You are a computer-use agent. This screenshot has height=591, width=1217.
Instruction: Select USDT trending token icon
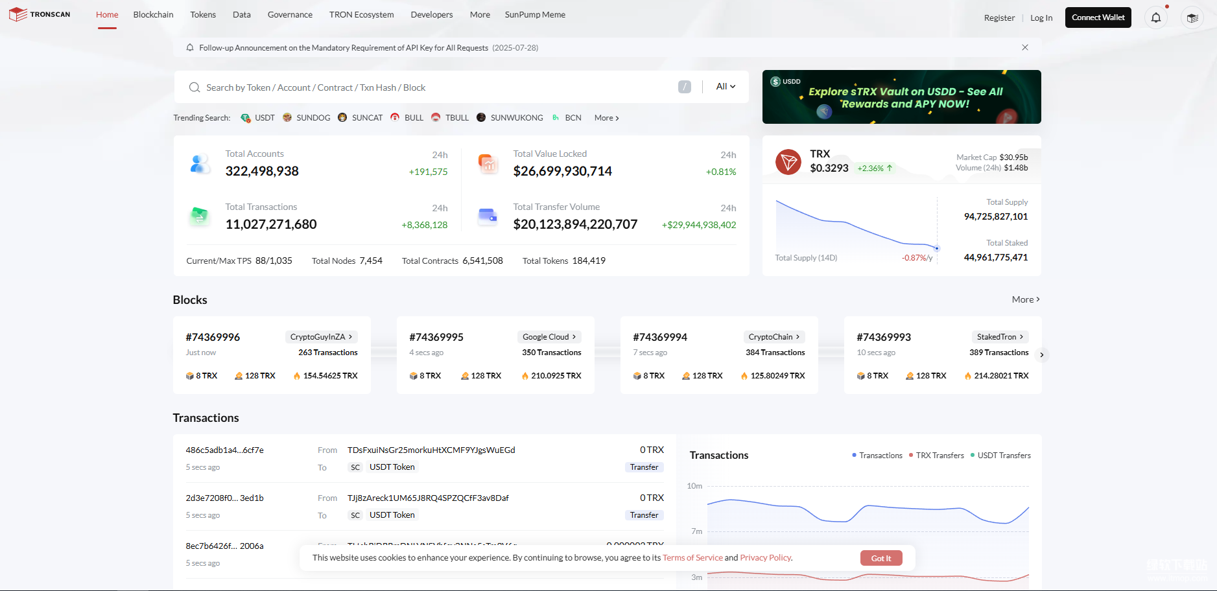point(245,118)
